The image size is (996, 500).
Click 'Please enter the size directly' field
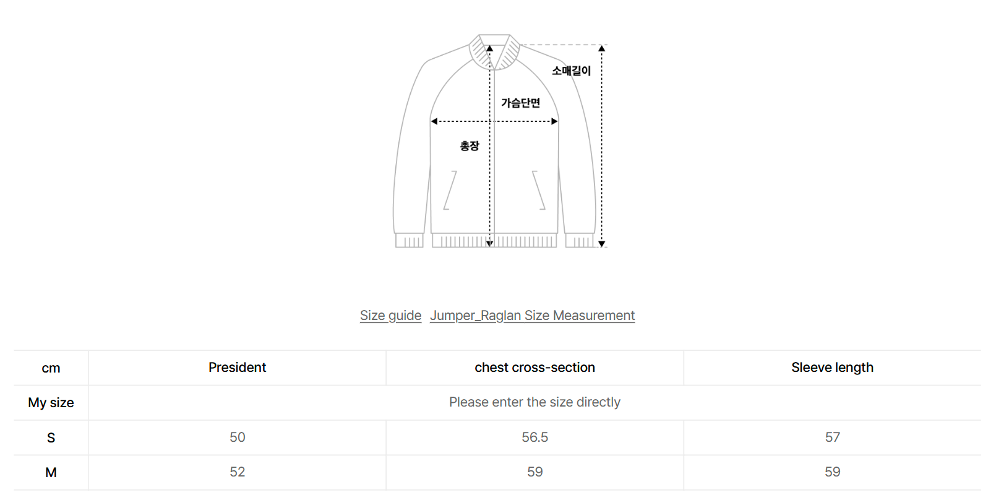[534, 402]
